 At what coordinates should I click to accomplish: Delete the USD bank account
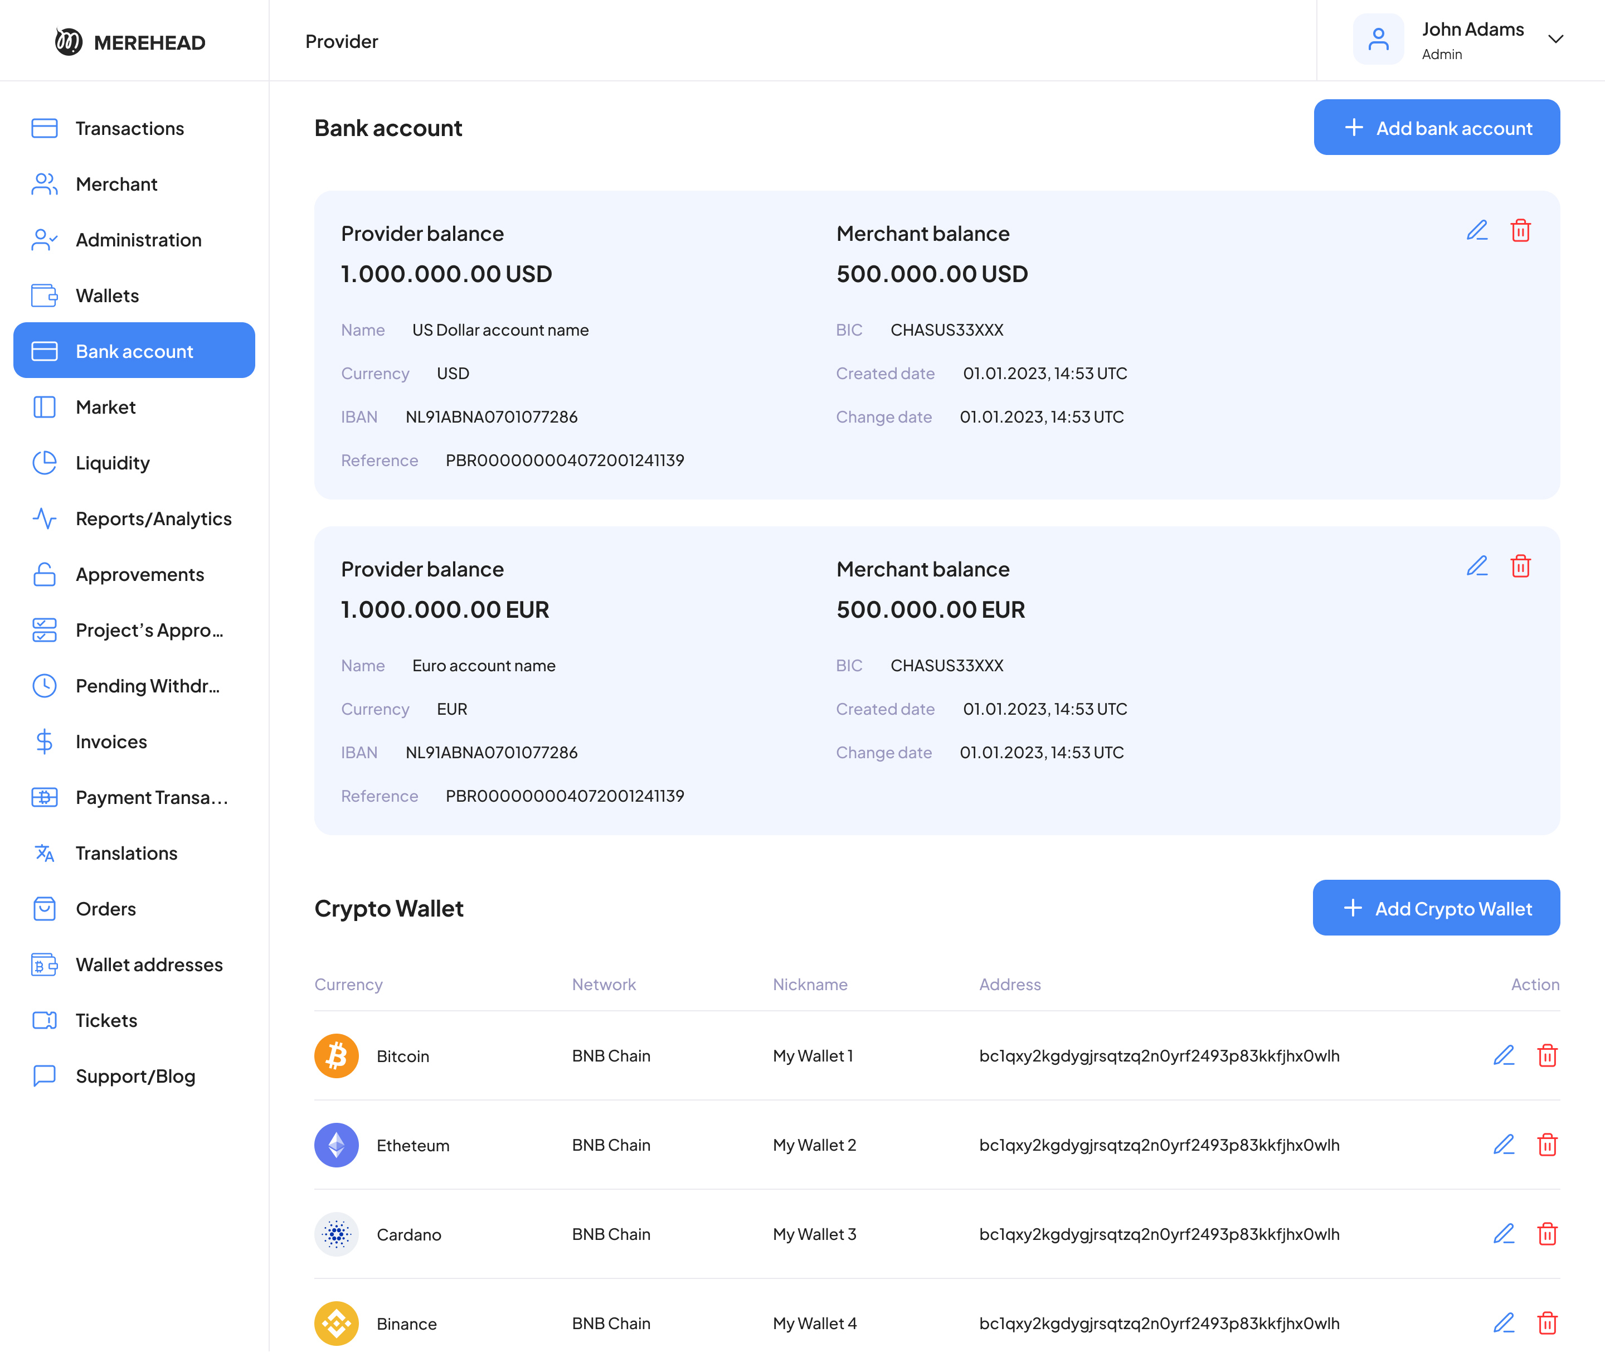coord(1520,231)
